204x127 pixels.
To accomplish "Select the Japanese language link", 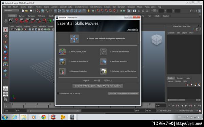I will [97, 81].
